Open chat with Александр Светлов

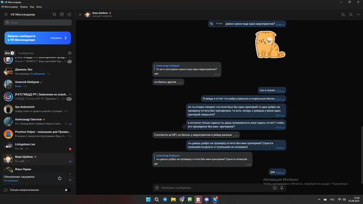pyautogui.click(x=38, y=121)
